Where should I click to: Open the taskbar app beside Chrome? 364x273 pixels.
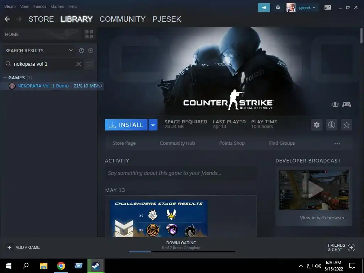click(78, 266)
